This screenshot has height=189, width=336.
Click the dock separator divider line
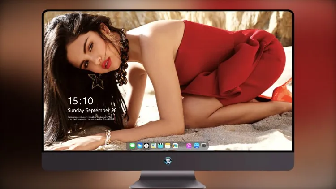[182, 146]
